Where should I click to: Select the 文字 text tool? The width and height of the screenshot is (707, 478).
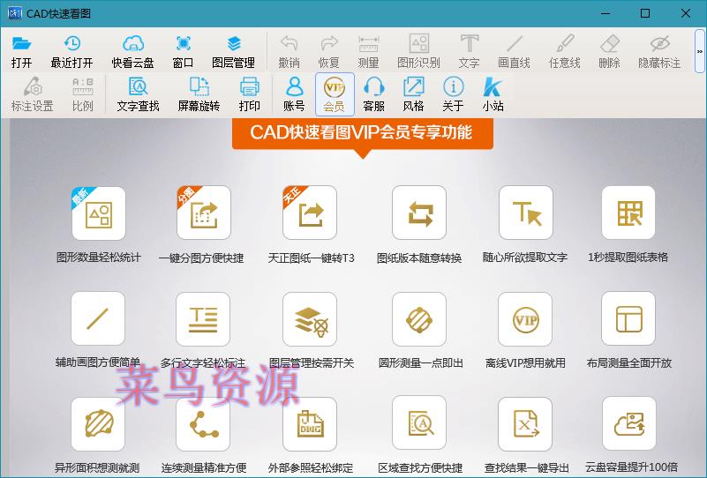[x=469, y=51]
